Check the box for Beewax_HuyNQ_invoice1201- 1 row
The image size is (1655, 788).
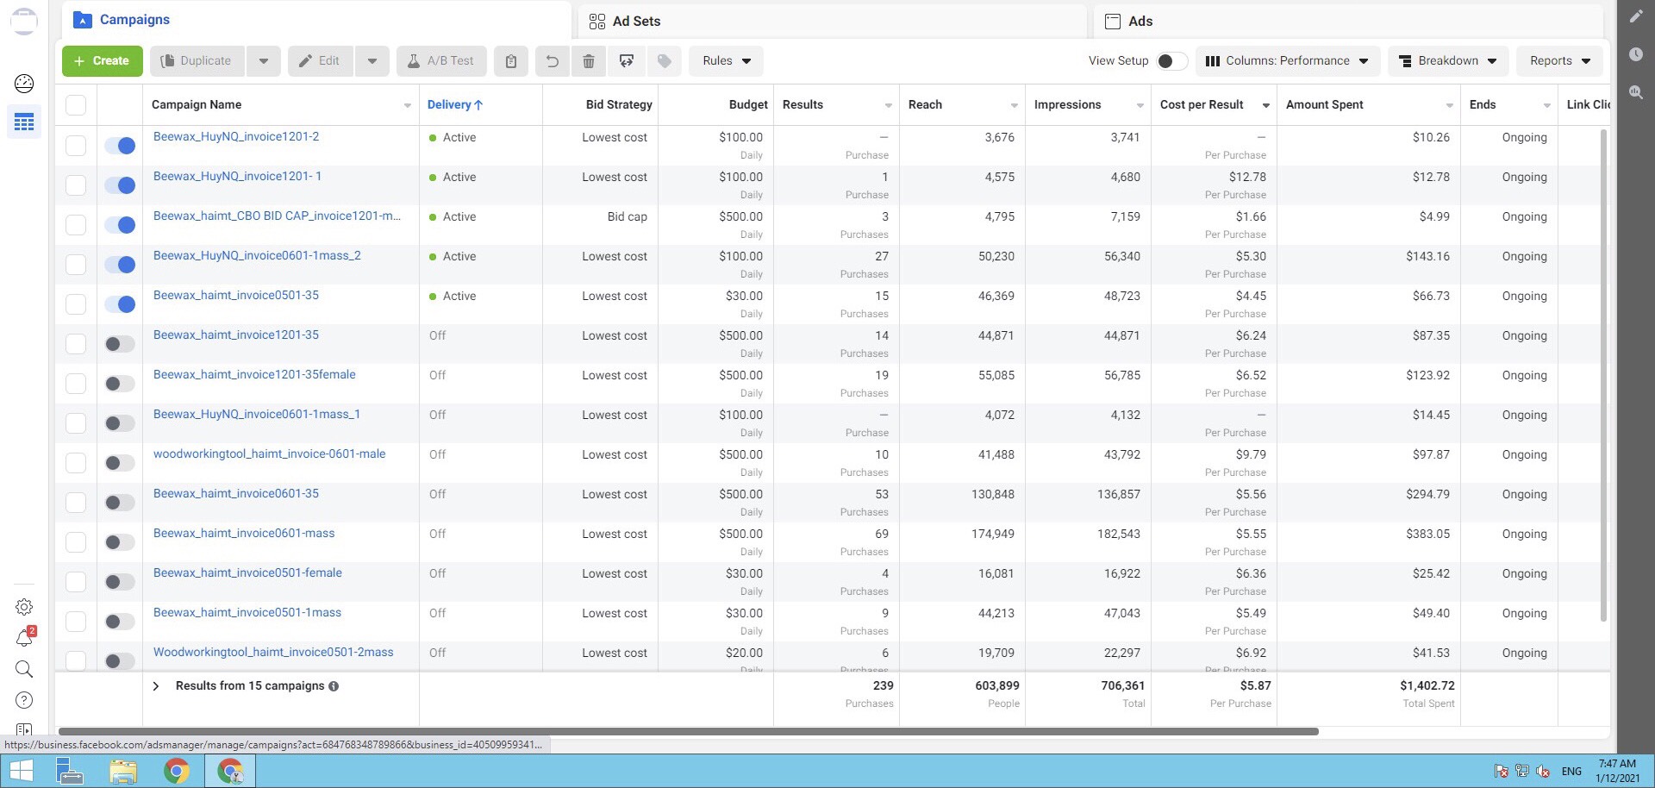click(x=76, y=185)
